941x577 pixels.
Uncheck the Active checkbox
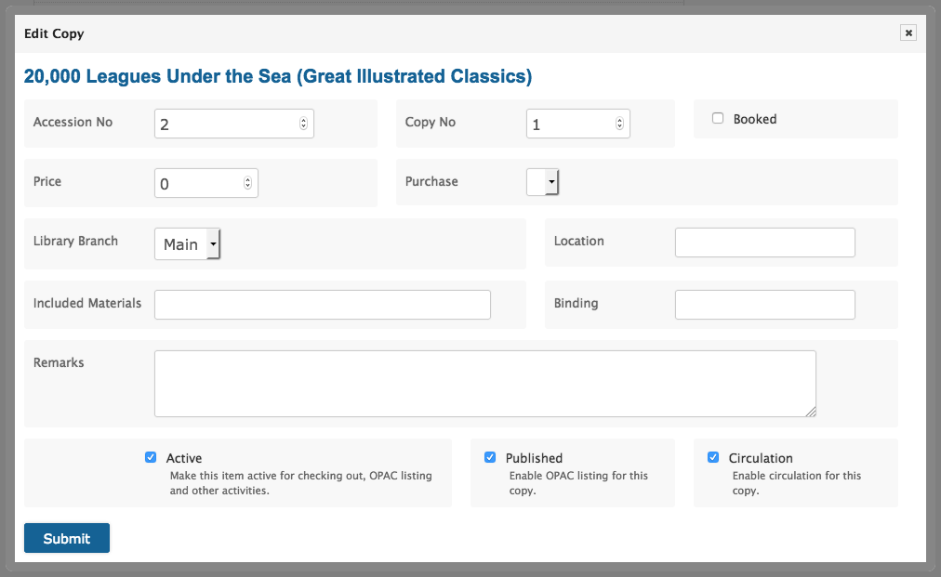(x=151, y=457)
